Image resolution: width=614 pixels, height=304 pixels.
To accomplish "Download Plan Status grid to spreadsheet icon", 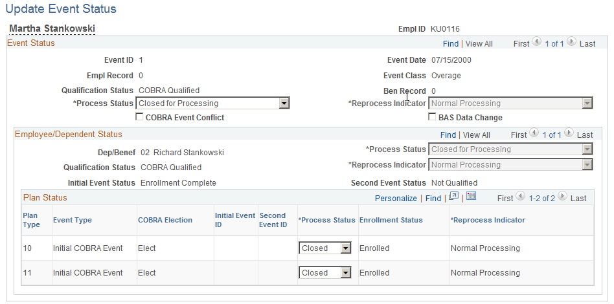I will coord(471,196).
